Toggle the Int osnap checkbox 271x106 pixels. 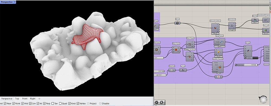pyautogui.click(x=38, y=104)
